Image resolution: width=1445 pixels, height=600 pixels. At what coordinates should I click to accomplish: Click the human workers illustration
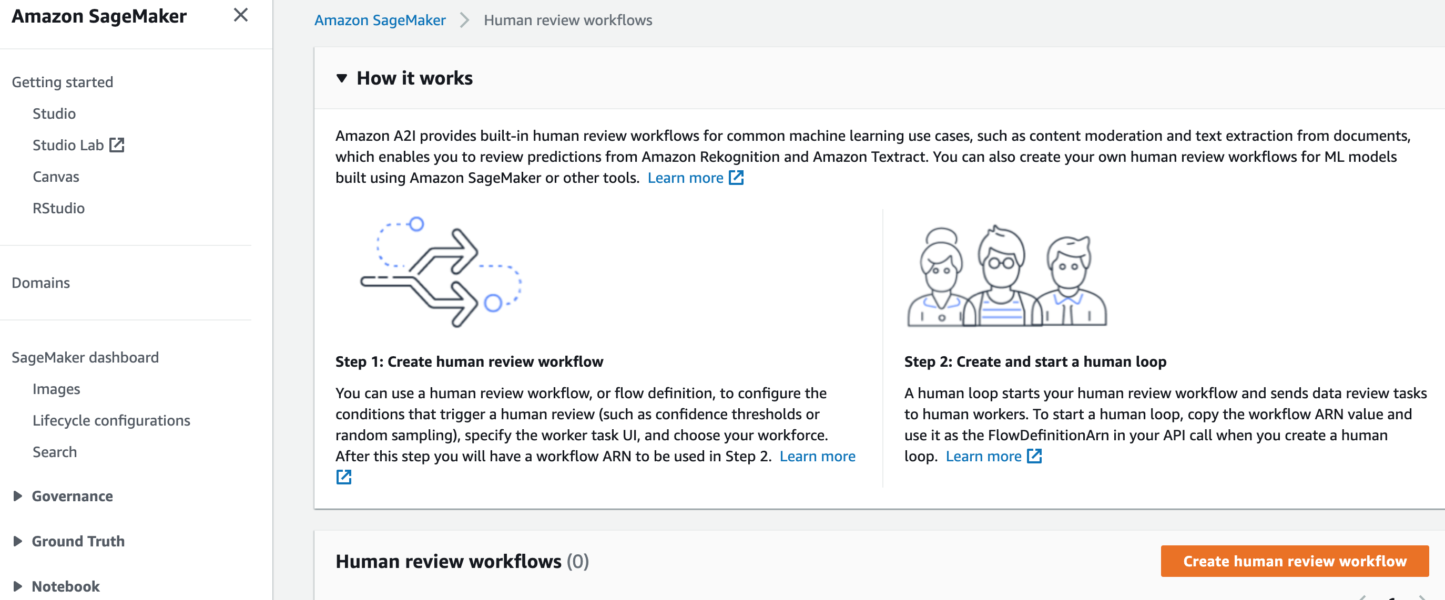point(1007,276)
